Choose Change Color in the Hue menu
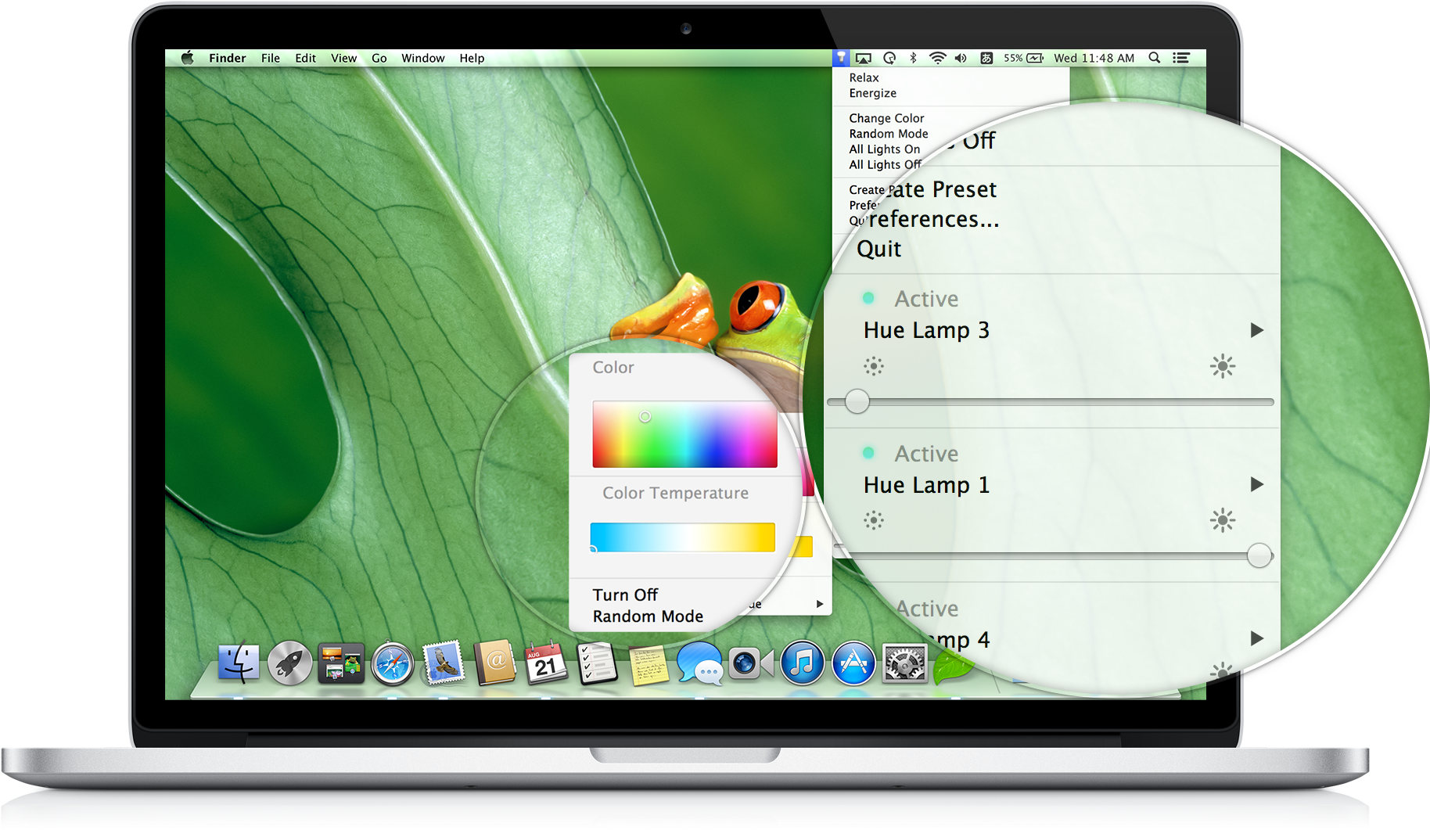The width and height of the screenshot is (1430, 830). (x=887, y=118)
